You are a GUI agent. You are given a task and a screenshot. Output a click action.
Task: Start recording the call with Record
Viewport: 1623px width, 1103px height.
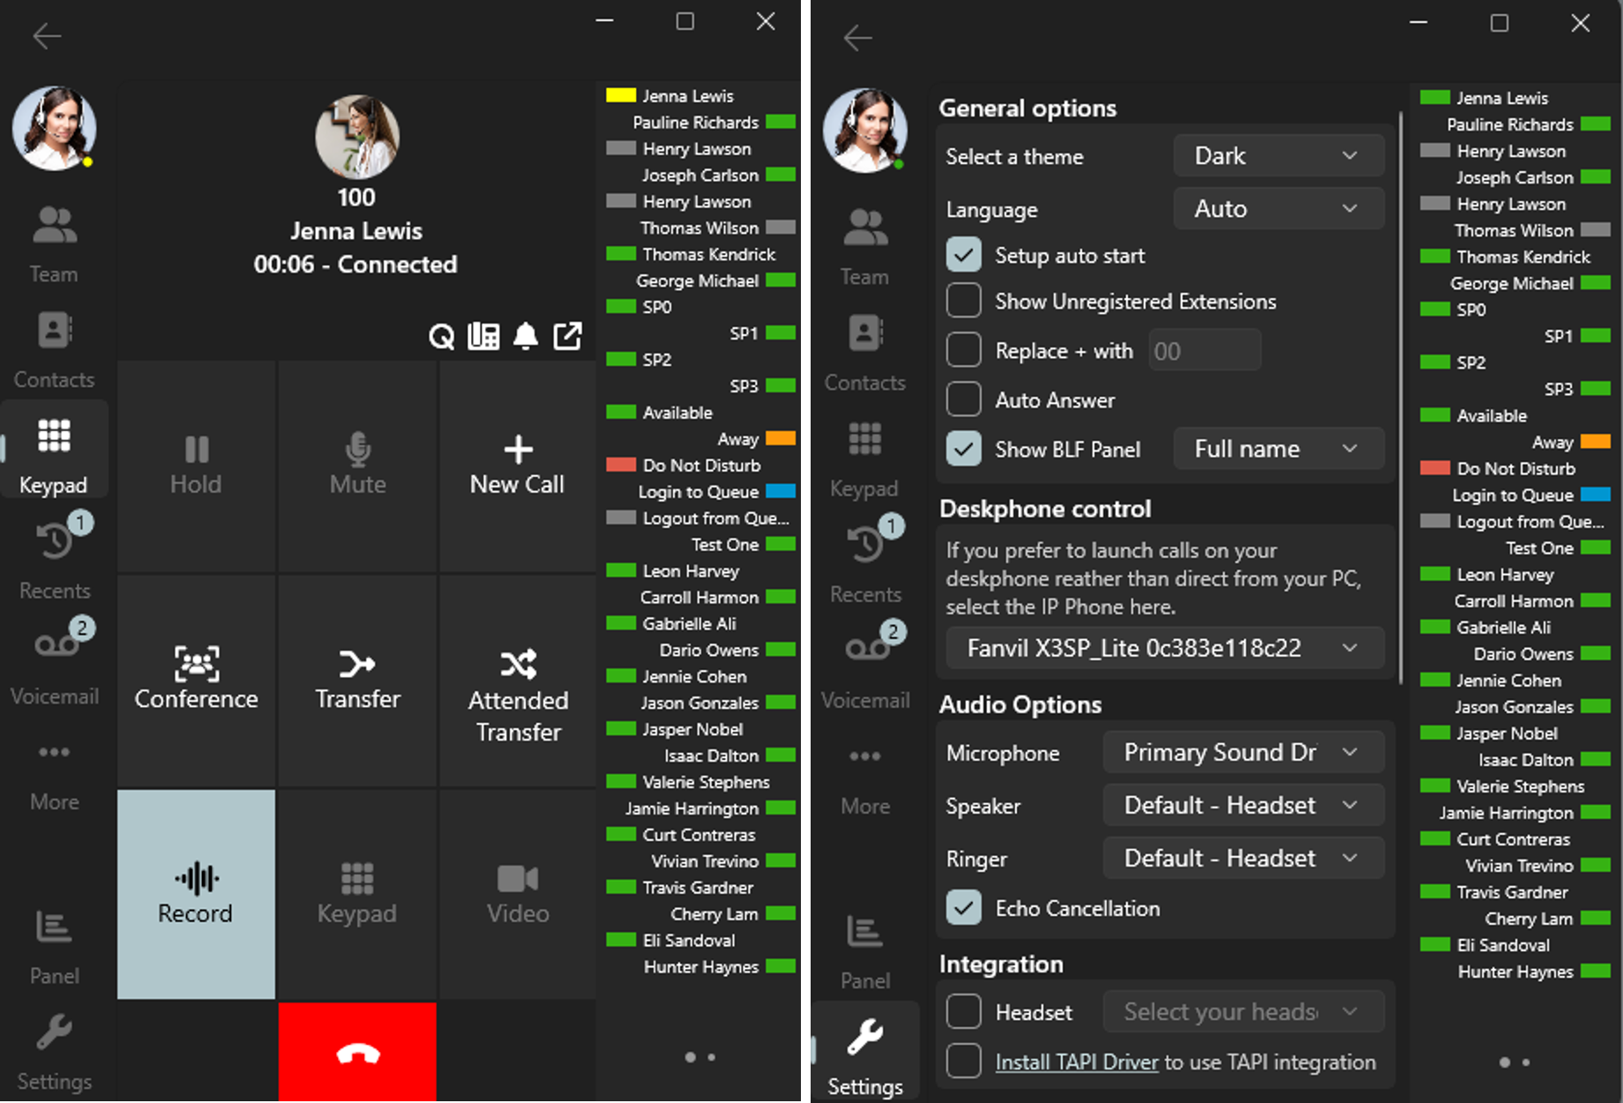coord(196,894)
